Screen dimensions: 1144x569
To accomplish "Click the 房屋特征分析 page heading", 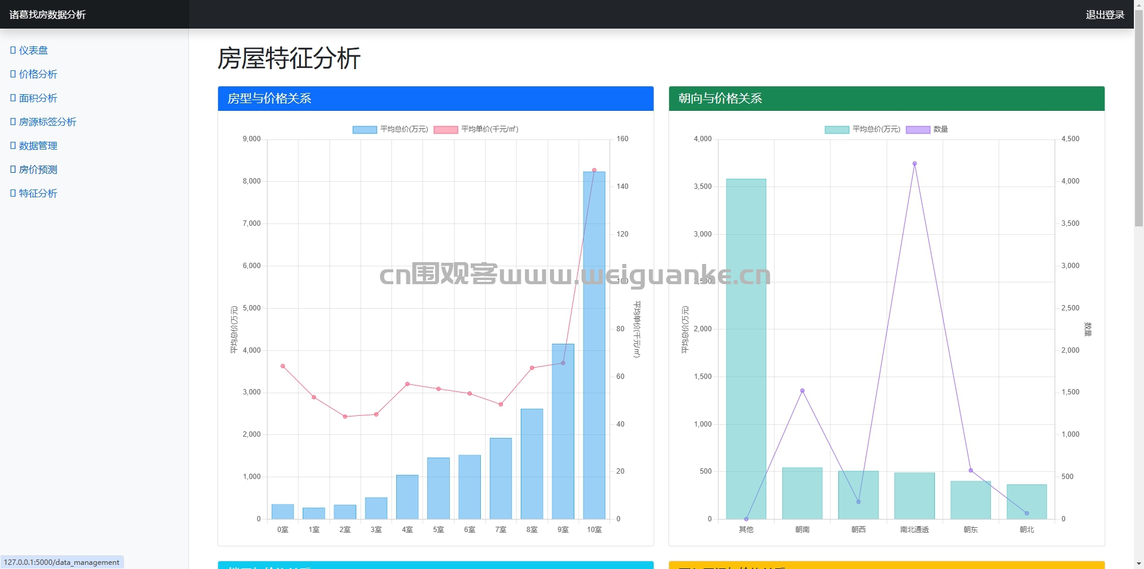I will click(x=288, y=58).
